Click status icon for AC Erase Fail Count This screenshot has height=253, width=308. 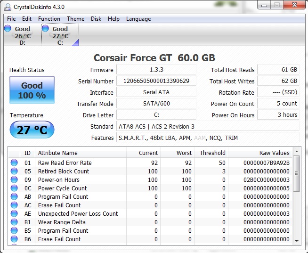click(14, 205)
